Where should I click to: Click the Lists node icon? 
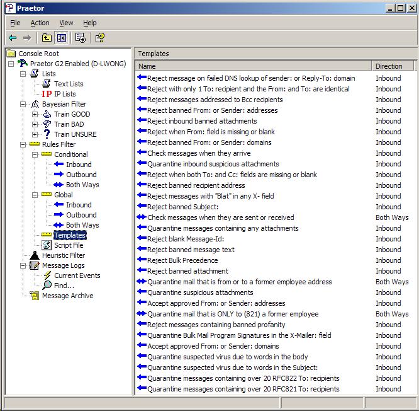(35, 73)
